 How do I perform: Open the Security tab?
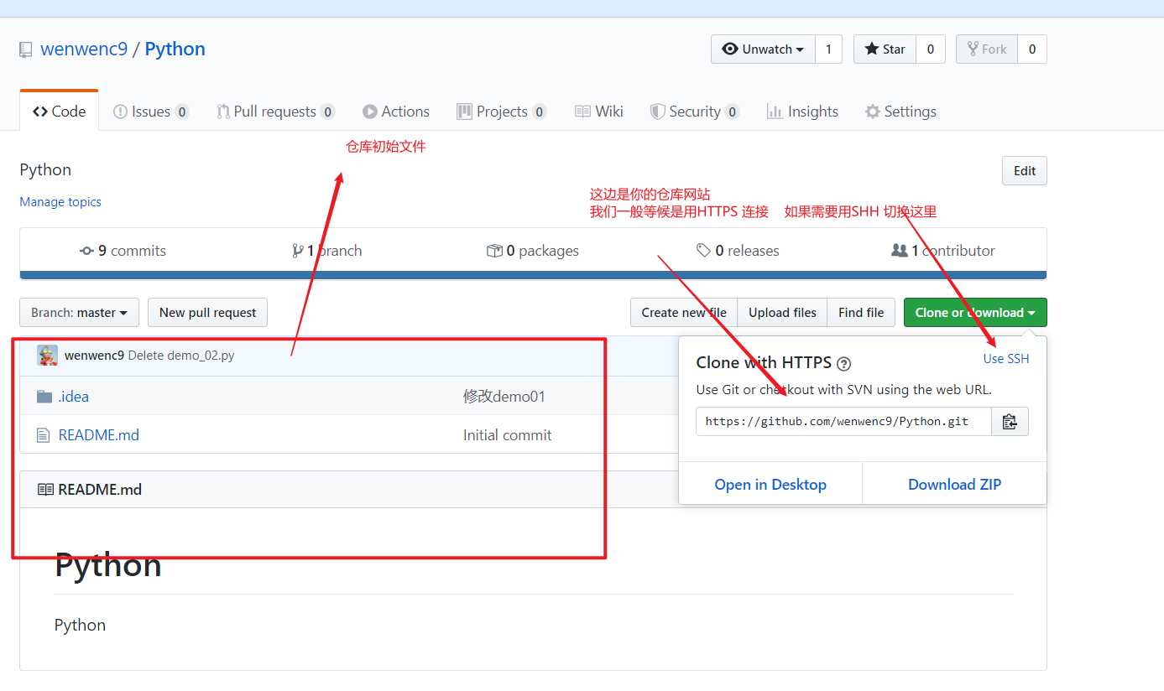coord(695,112)
